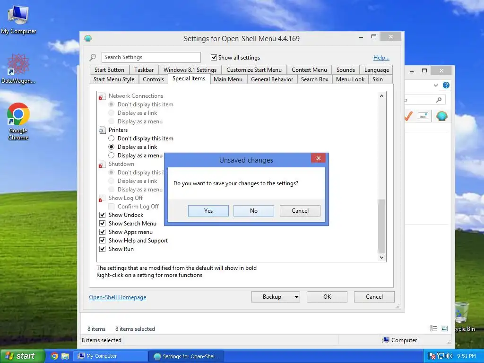Image resolution: width=484 pixels, height=363 pixels.
Task: Click the lock icon next to Network Connections
Action: coord(102,96)
